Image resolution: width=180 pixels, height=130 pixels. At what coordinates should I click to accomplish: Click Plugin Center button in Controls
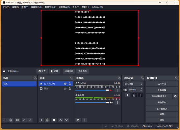pos(162,84)
